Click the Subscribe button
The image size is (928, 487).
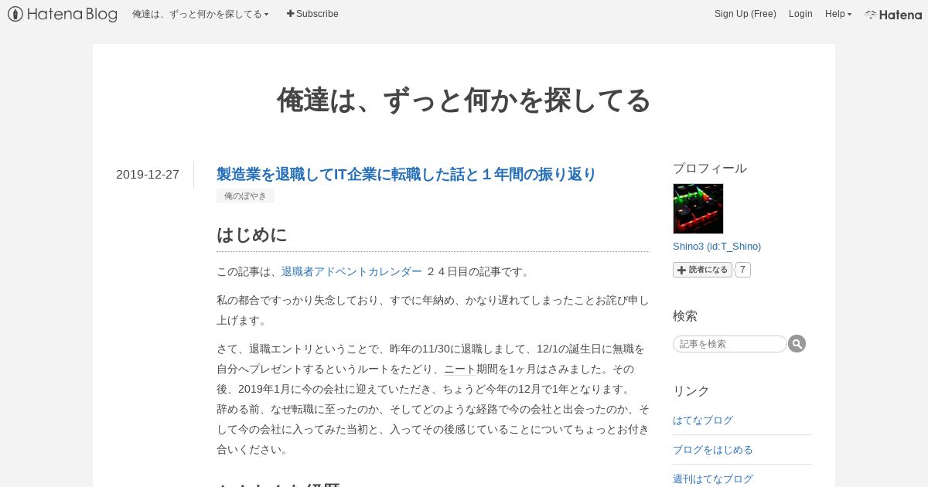pyautogui.click(x=312, y=14)
